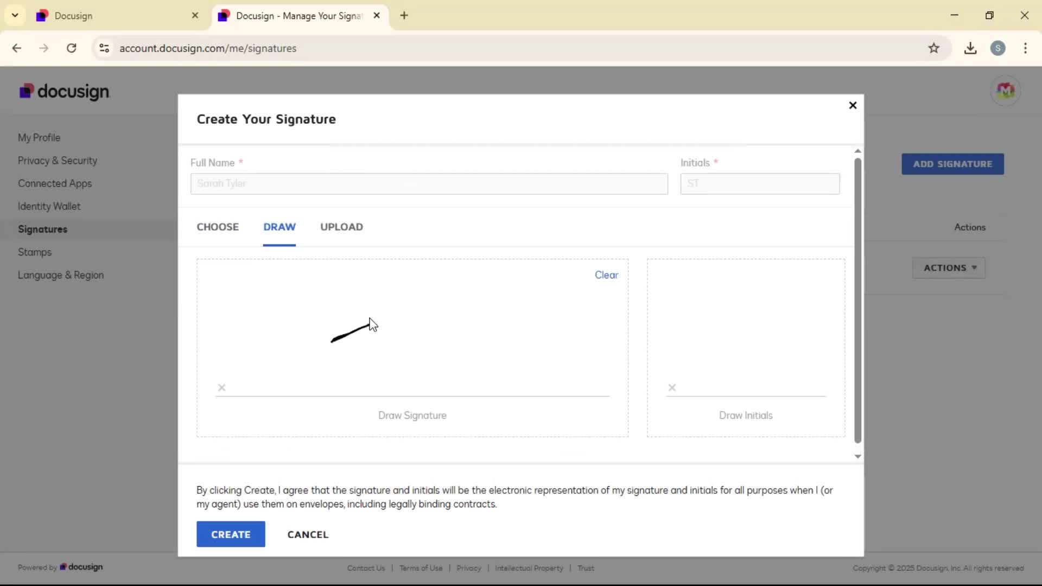Cancel signature creation
1042x586 pixels.
point(308,534)
